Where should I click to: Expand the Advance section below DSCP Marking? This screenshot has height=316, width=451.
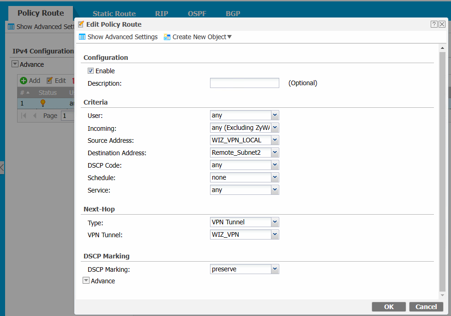click(x=86, y=280)
